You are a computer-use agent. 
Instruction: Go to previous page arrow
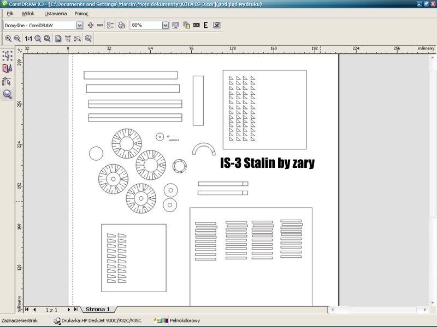(x=34, y=309)
